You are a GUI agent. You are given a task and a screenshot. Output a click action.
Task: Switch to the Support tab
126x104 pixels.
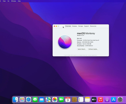(86, 26)
